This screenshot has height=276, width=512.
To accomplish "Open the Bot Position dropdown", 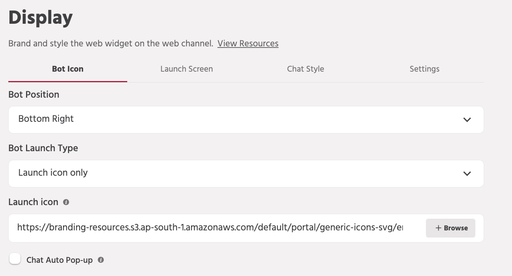I will 245,120.
